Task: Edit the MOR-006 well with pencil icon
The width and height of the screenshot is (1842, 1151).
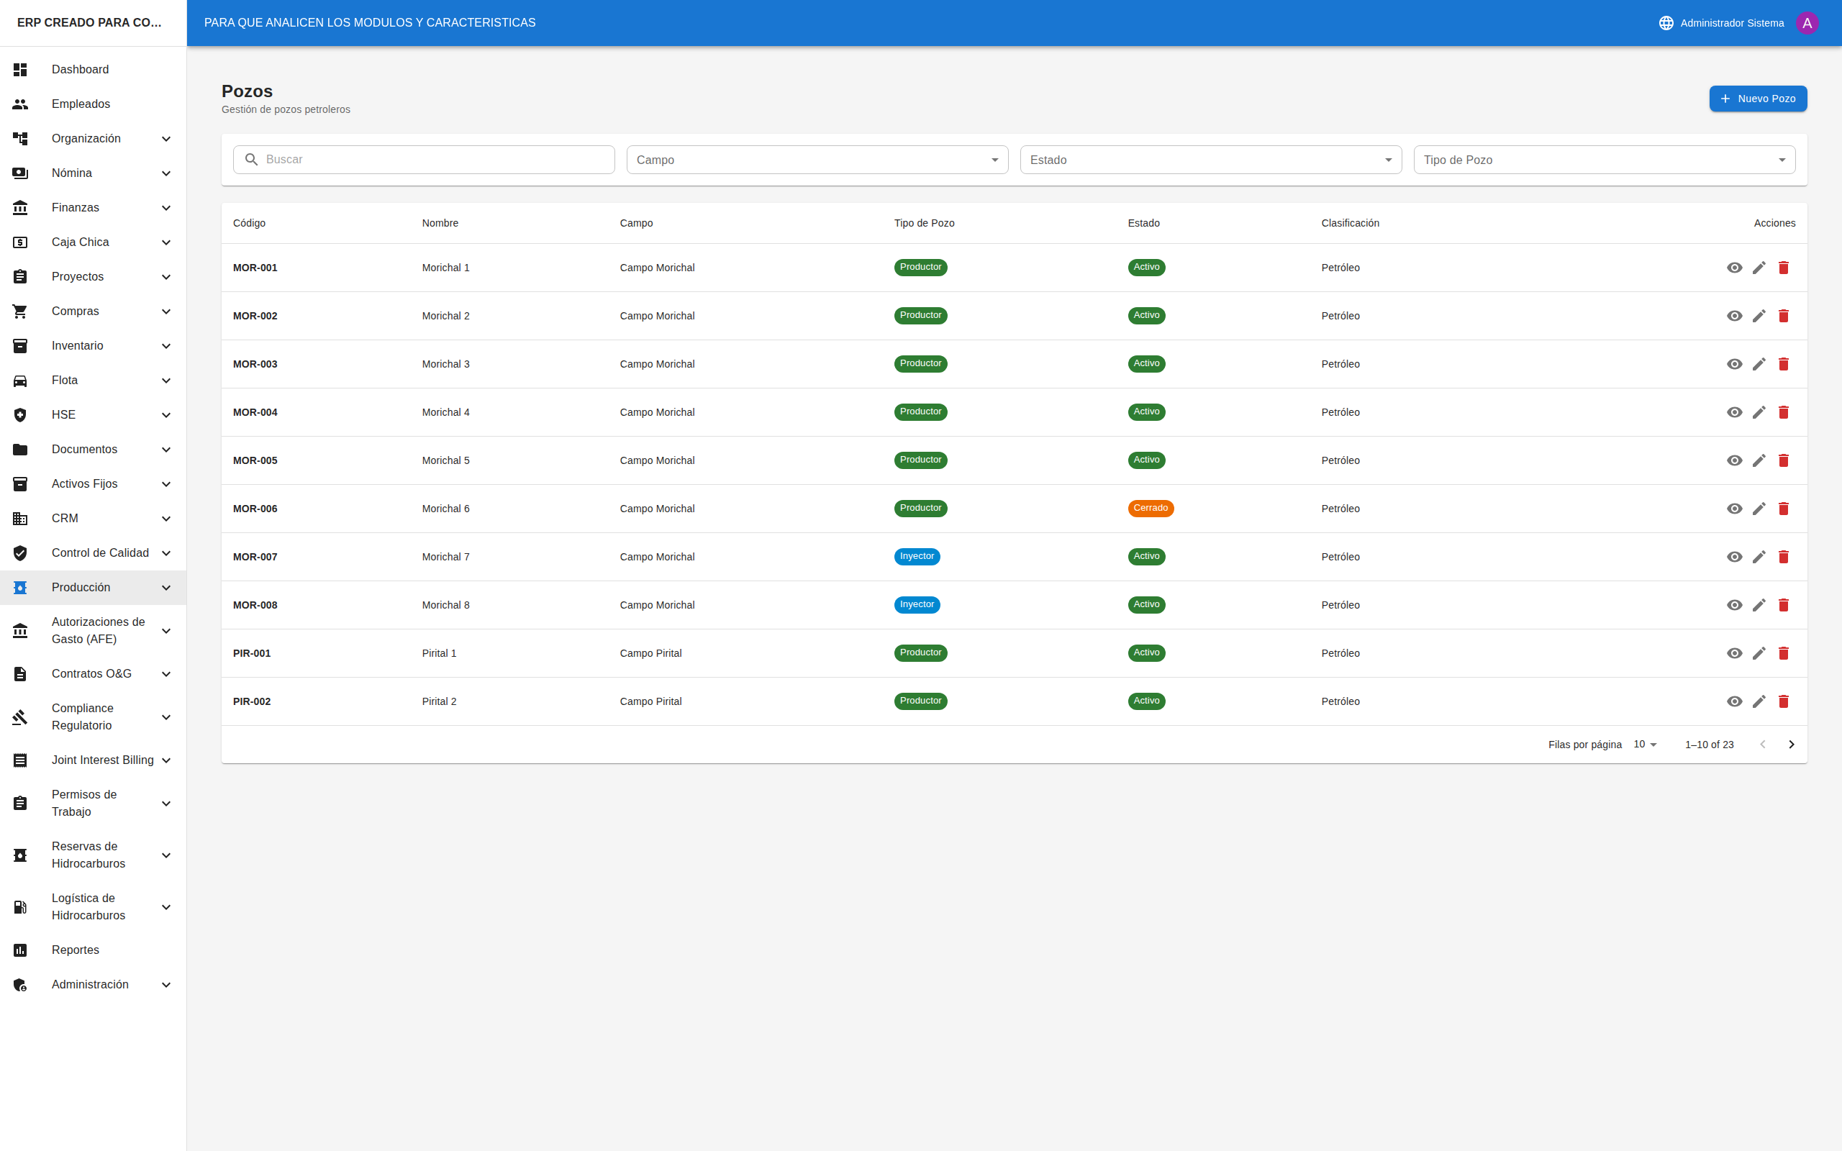Action: point(1759,509)
